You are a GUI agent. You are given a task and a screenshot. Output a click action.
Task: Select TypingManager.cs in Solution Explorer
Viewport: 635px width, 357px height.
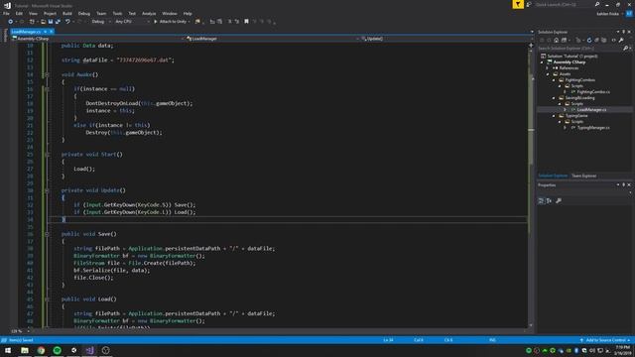pyautogui.click(x=593, y=128)
